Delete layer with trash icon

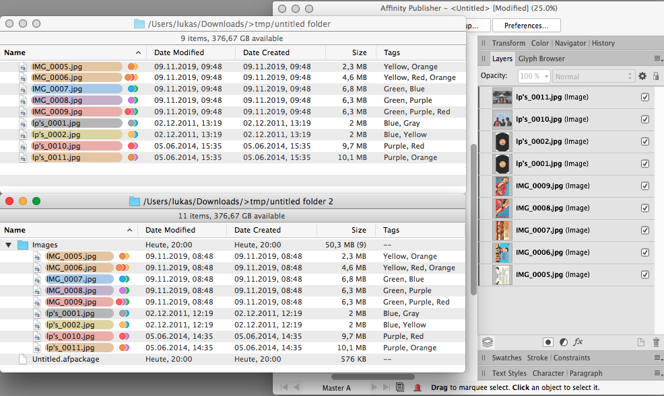[x=655, y=342]
